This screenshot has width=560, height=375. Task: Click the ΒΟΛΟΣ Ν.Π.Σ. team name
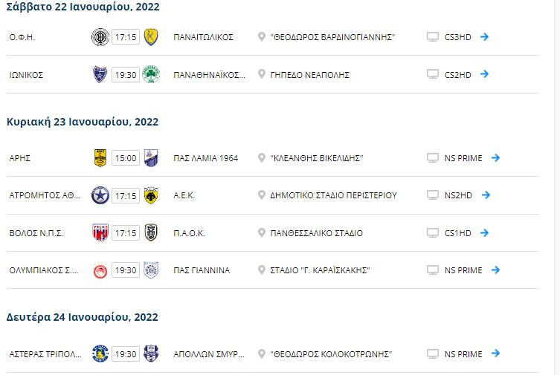click(36, 233)
